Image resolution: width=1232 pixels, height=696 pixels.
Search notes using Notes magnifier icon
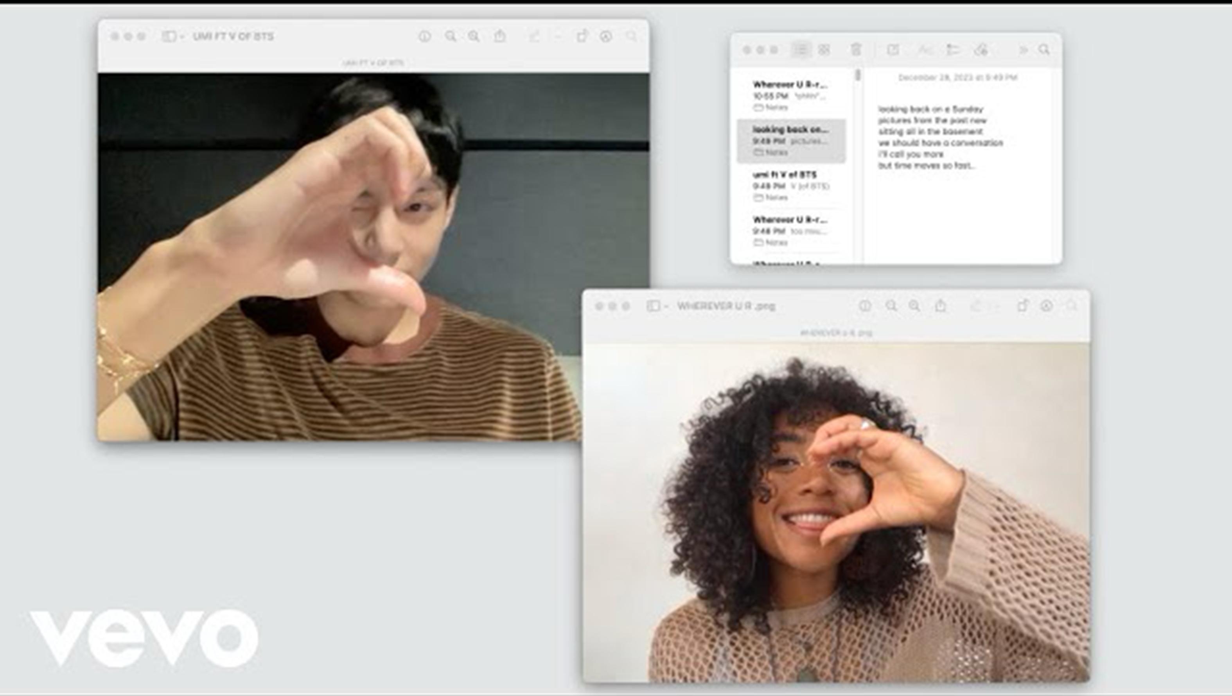[x=1045, y=49]
